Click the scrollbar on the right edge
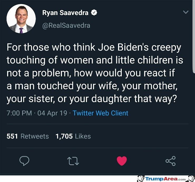 click(x=194, y=36)
